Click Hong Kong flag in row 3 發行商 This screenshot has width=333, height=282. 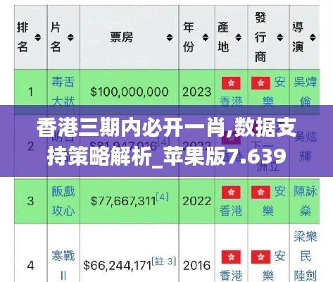pyautogui.click(x=260, y=192)
